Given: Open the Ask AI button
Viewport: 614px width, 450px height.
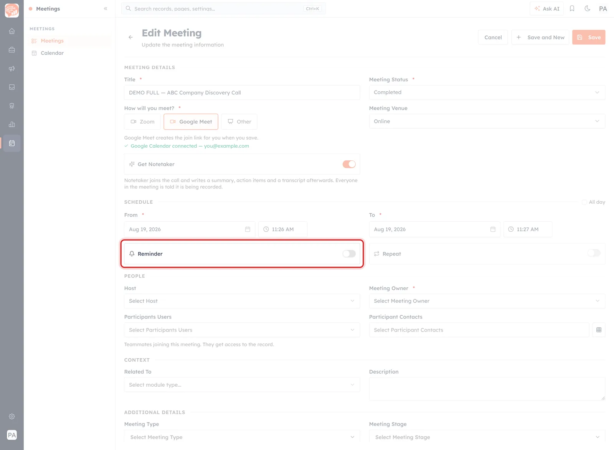Looking at the screenshot, I should tap(547, 8).
